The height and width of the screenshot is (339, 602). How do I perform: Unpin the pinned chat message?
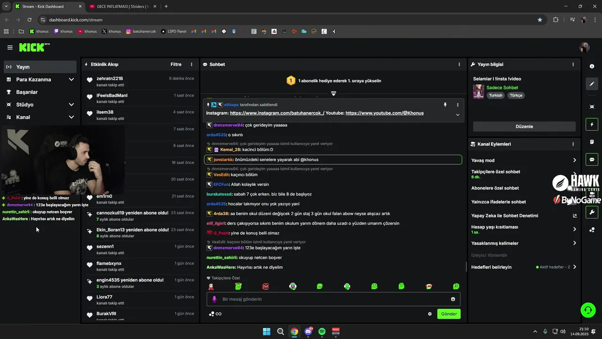point(445,105)
